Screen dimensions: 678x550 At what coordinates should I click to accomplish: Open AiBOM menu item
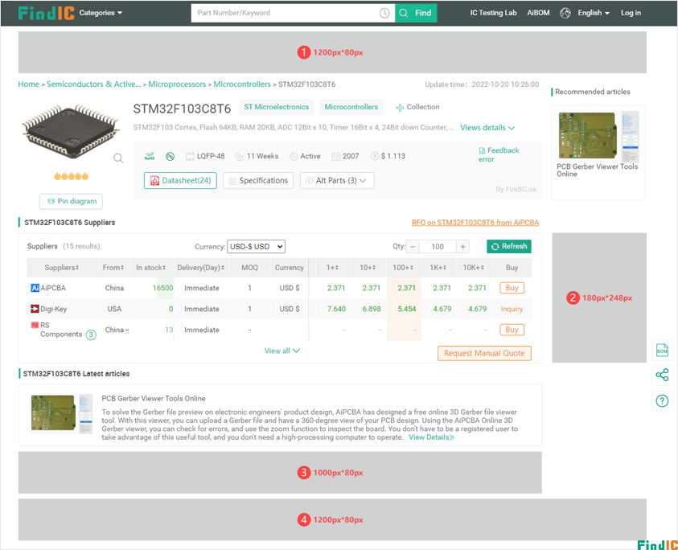click(x=538, y=13)
